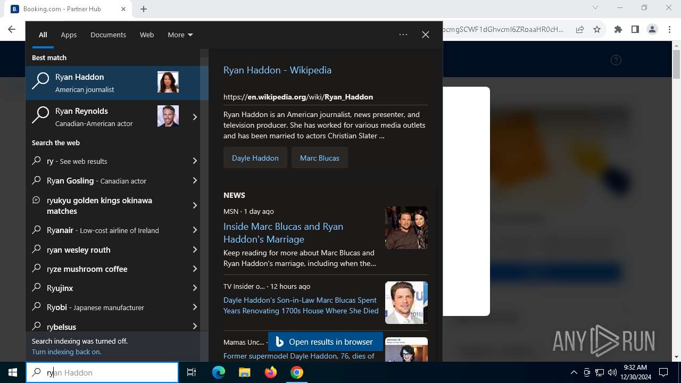681x383 pixels.
Task: Open the Dayle Haddon's Son-in-Law news article
Action: [301, 305]
